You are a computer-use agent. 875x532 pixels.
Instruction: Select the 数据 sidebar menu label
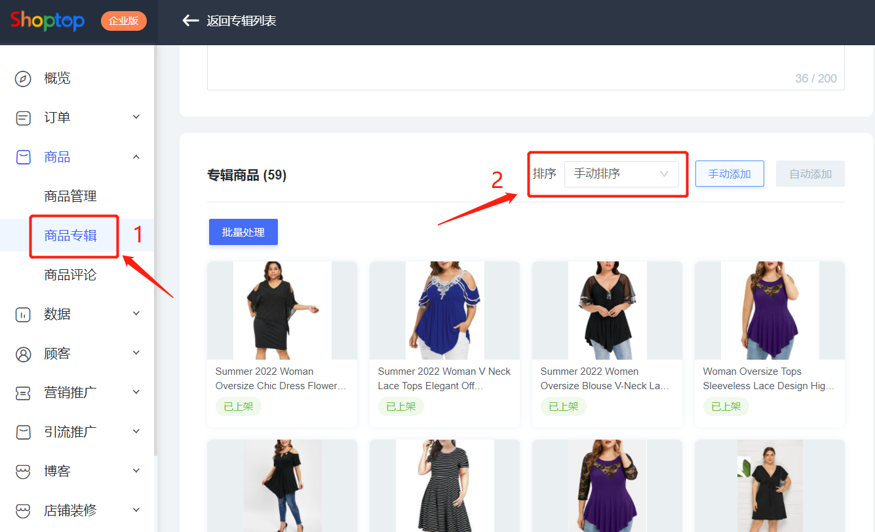pyautogui.click(x=58, y=314)
